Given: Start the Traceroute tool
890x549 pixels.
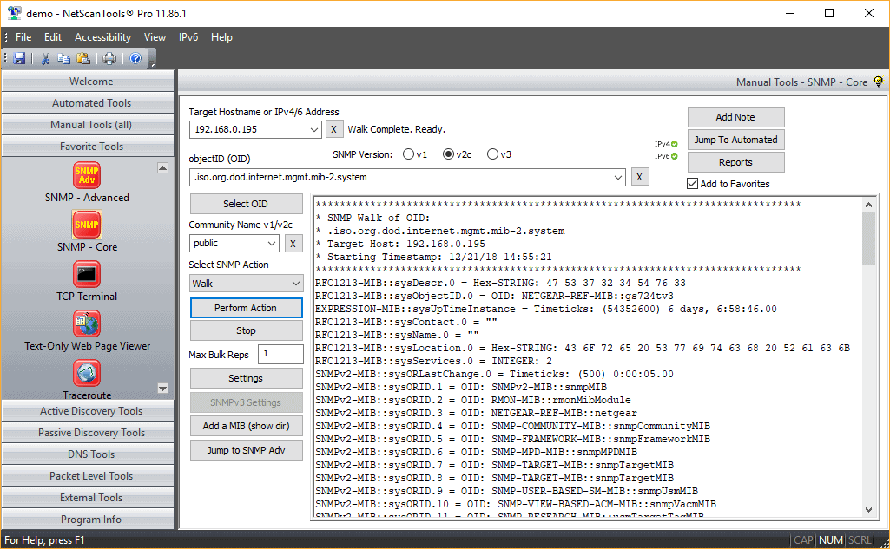Looking at the screenshot, I should click(86, 376).
